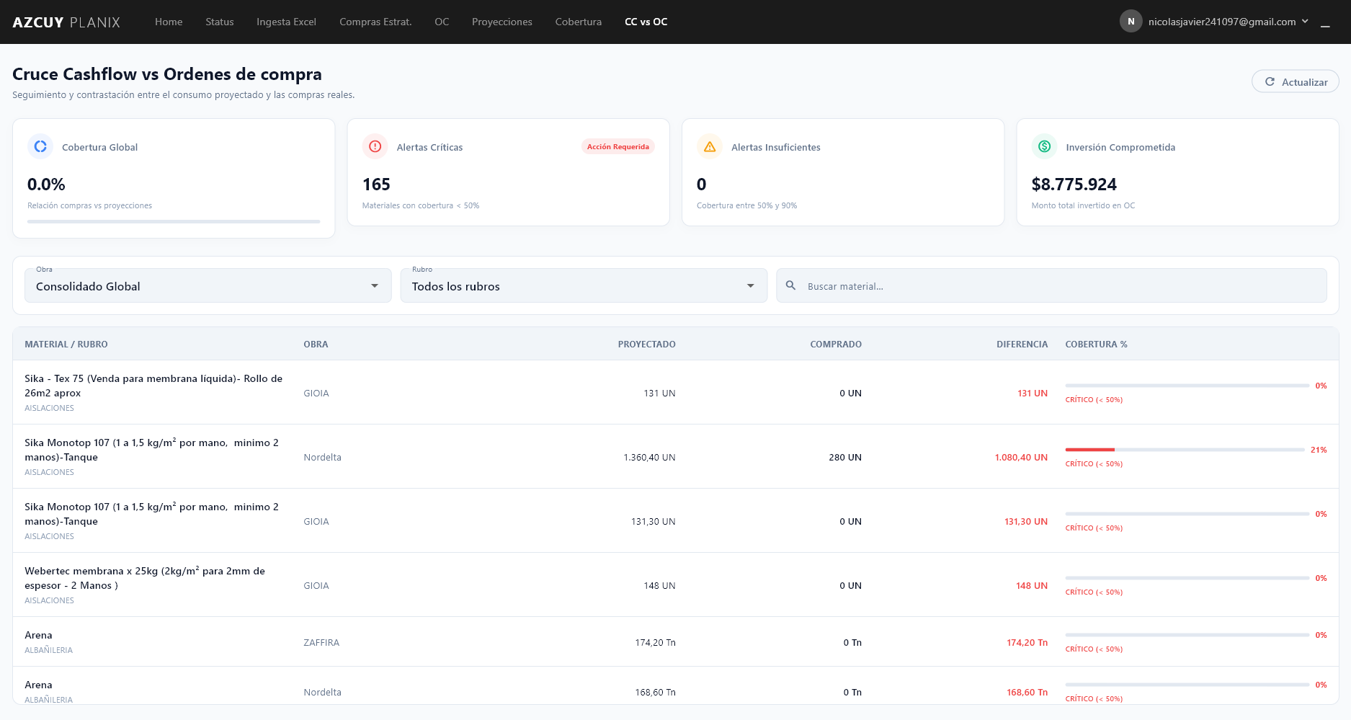
Task: Click the ZAFFIRA obra cell
Action: tap(321, 642)
